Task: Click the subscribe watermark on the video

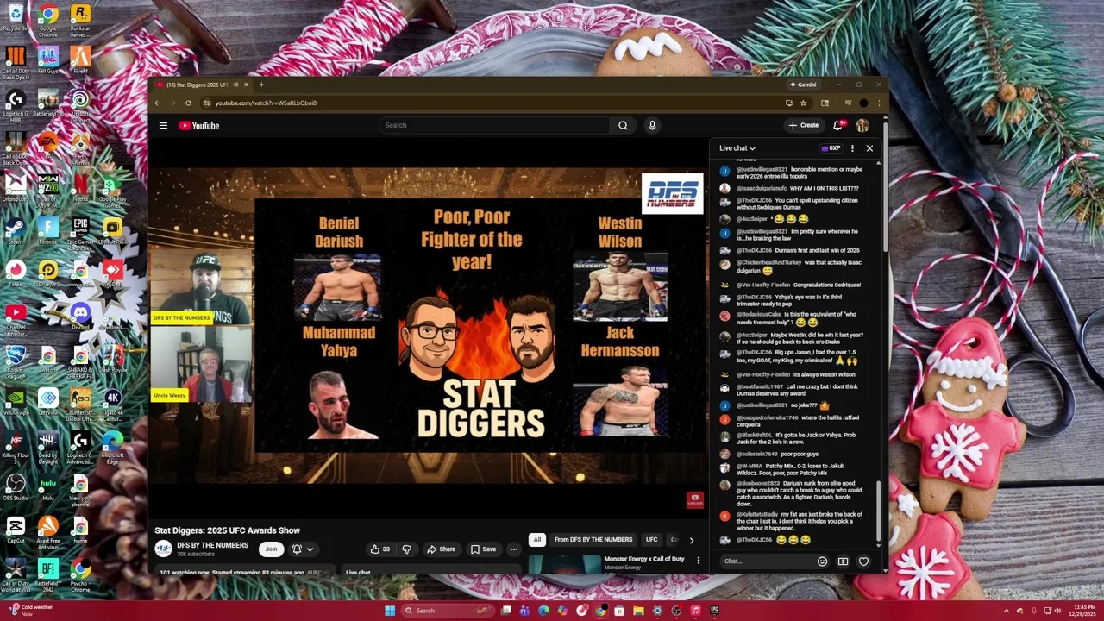Action: (x=694, y=499)
